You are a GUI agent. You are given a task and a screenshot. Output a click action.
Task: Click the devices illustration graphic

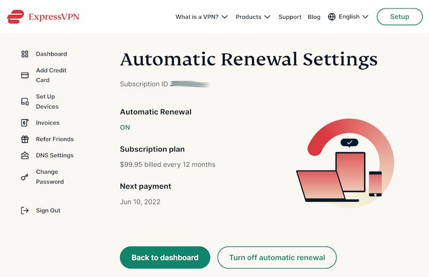pos(345,164)
